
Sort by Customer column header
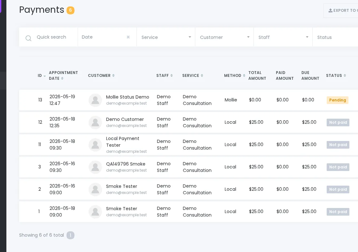(101, 75)
